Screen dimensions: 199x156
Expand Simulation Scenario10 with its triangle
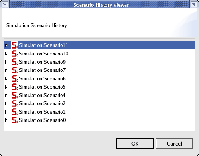coord(6,54)
